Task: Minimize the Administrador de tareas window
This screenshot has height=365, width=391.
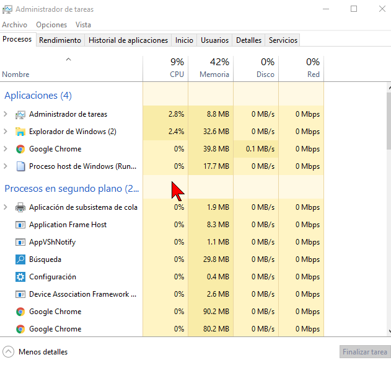Action: 326,9
